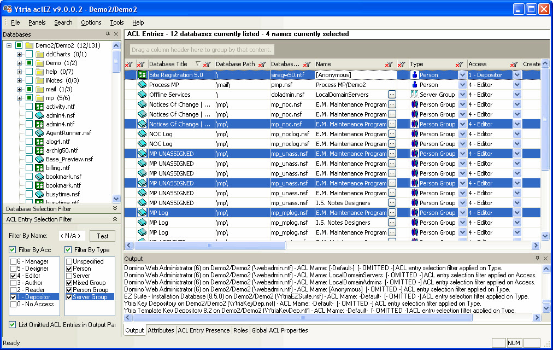
Task: Switch to the ACL Entry Presence tab
Action: (203, 330)
